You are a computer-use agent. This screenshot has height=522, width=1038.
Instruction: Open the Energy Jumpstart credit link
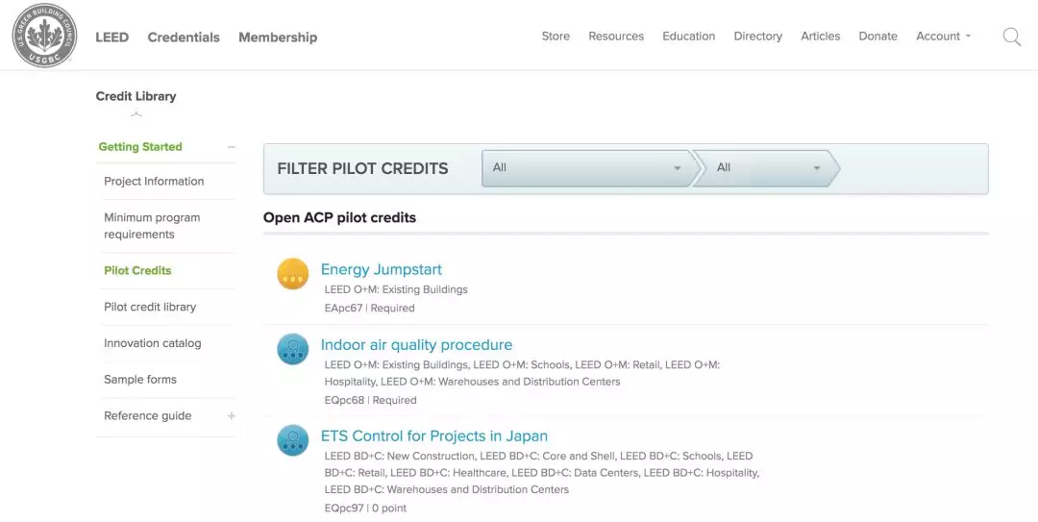pos(382,269)
